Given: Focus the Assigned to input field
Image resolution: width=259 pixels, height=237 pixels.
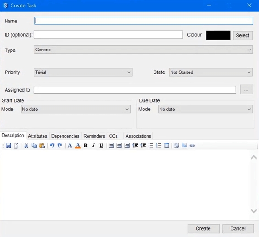Looking at the screenshot, I should tap(135, 89).
